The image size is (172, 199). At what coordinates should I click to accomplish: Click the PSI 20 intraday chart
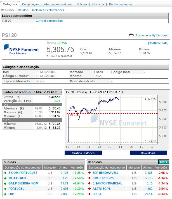[112, 120]
